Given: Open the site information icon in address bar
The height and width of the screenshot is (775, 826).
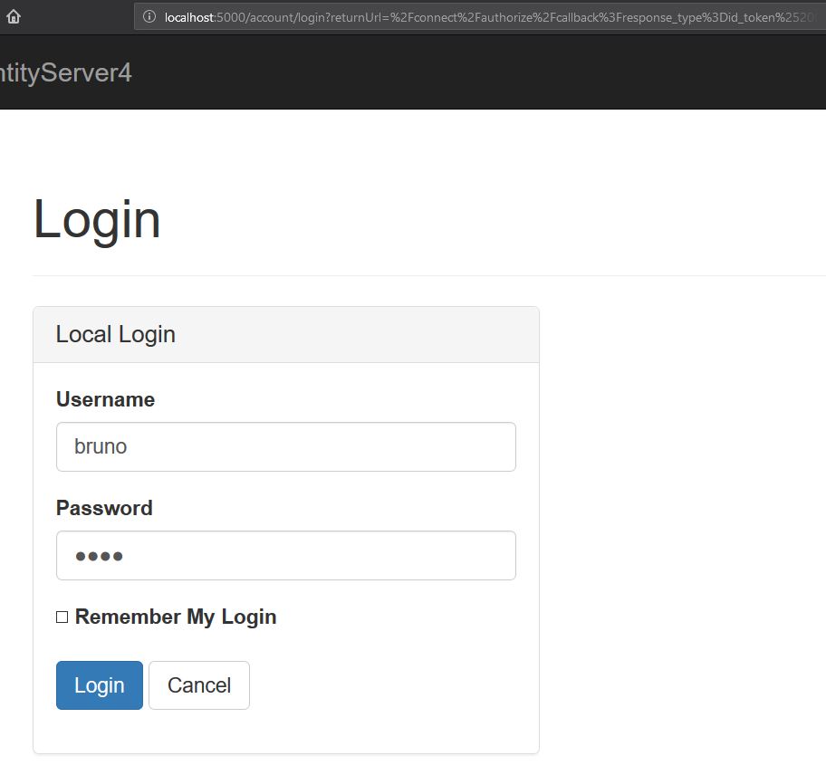Looking at the screenshot, I should [150, 16].
